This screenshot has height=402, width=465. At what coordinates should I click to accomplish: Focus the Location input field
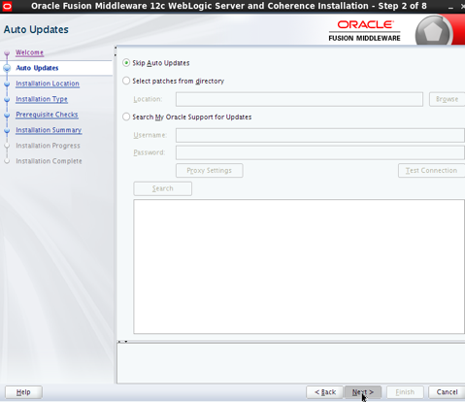(299, 99)
